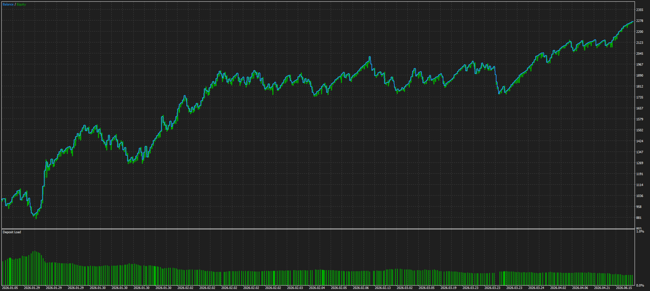Select the 2026.02.03 date label
Screen dimensions: 650x291
(x=295, y=288)
